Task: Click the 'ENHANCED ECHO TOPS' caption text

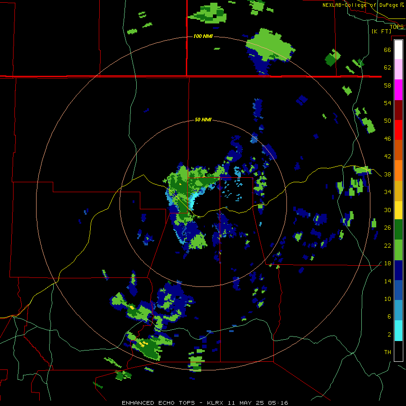Action: pyautogui.click(x=158, y=403)
